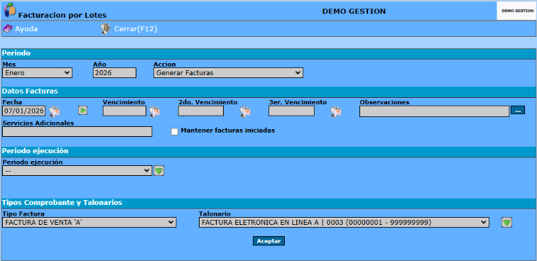Toggle Mantener facturas iniciadas checkbox
This screenshot has width=537, height=261.
(175, 132)
